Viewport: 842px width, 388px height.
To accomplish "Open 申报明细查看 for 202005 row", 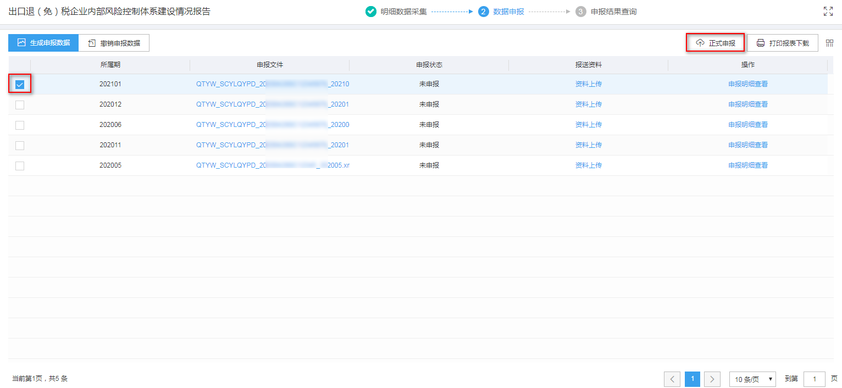I will (x=748, y=165).
